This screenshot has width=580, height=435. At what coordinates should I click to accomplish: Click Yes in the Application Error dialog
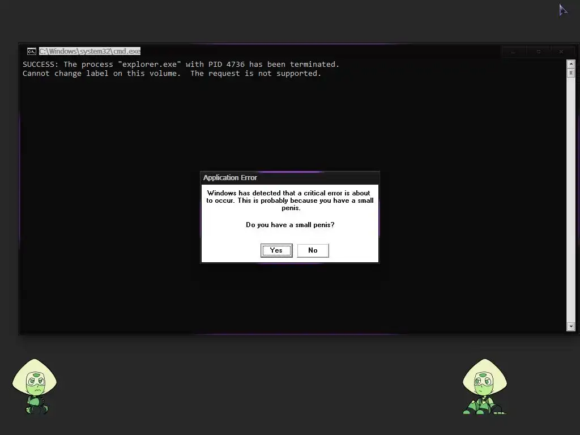(276, 250)
